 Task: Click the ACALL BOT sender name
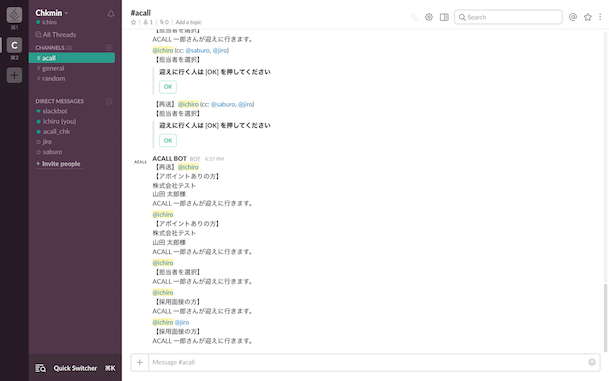(x=169, y=158)
